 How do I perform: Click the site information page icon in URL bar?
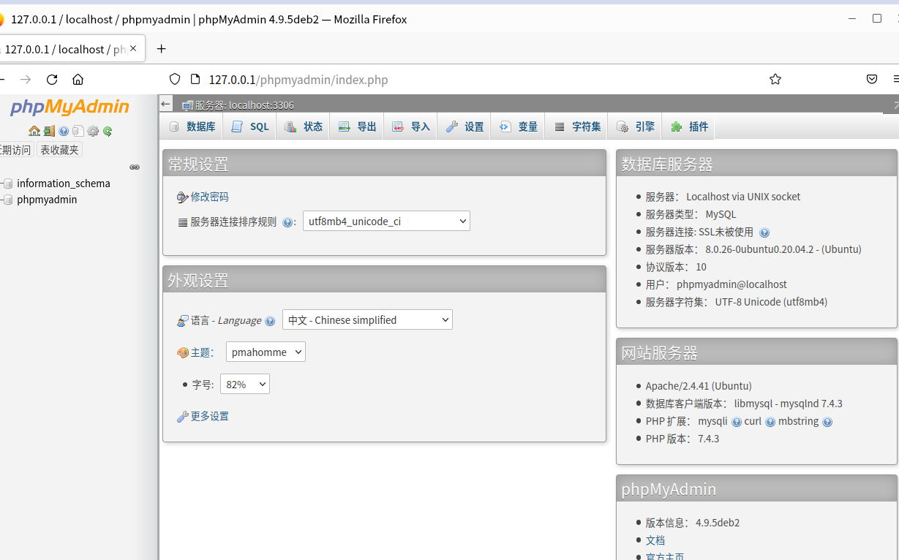coord(195,80)
